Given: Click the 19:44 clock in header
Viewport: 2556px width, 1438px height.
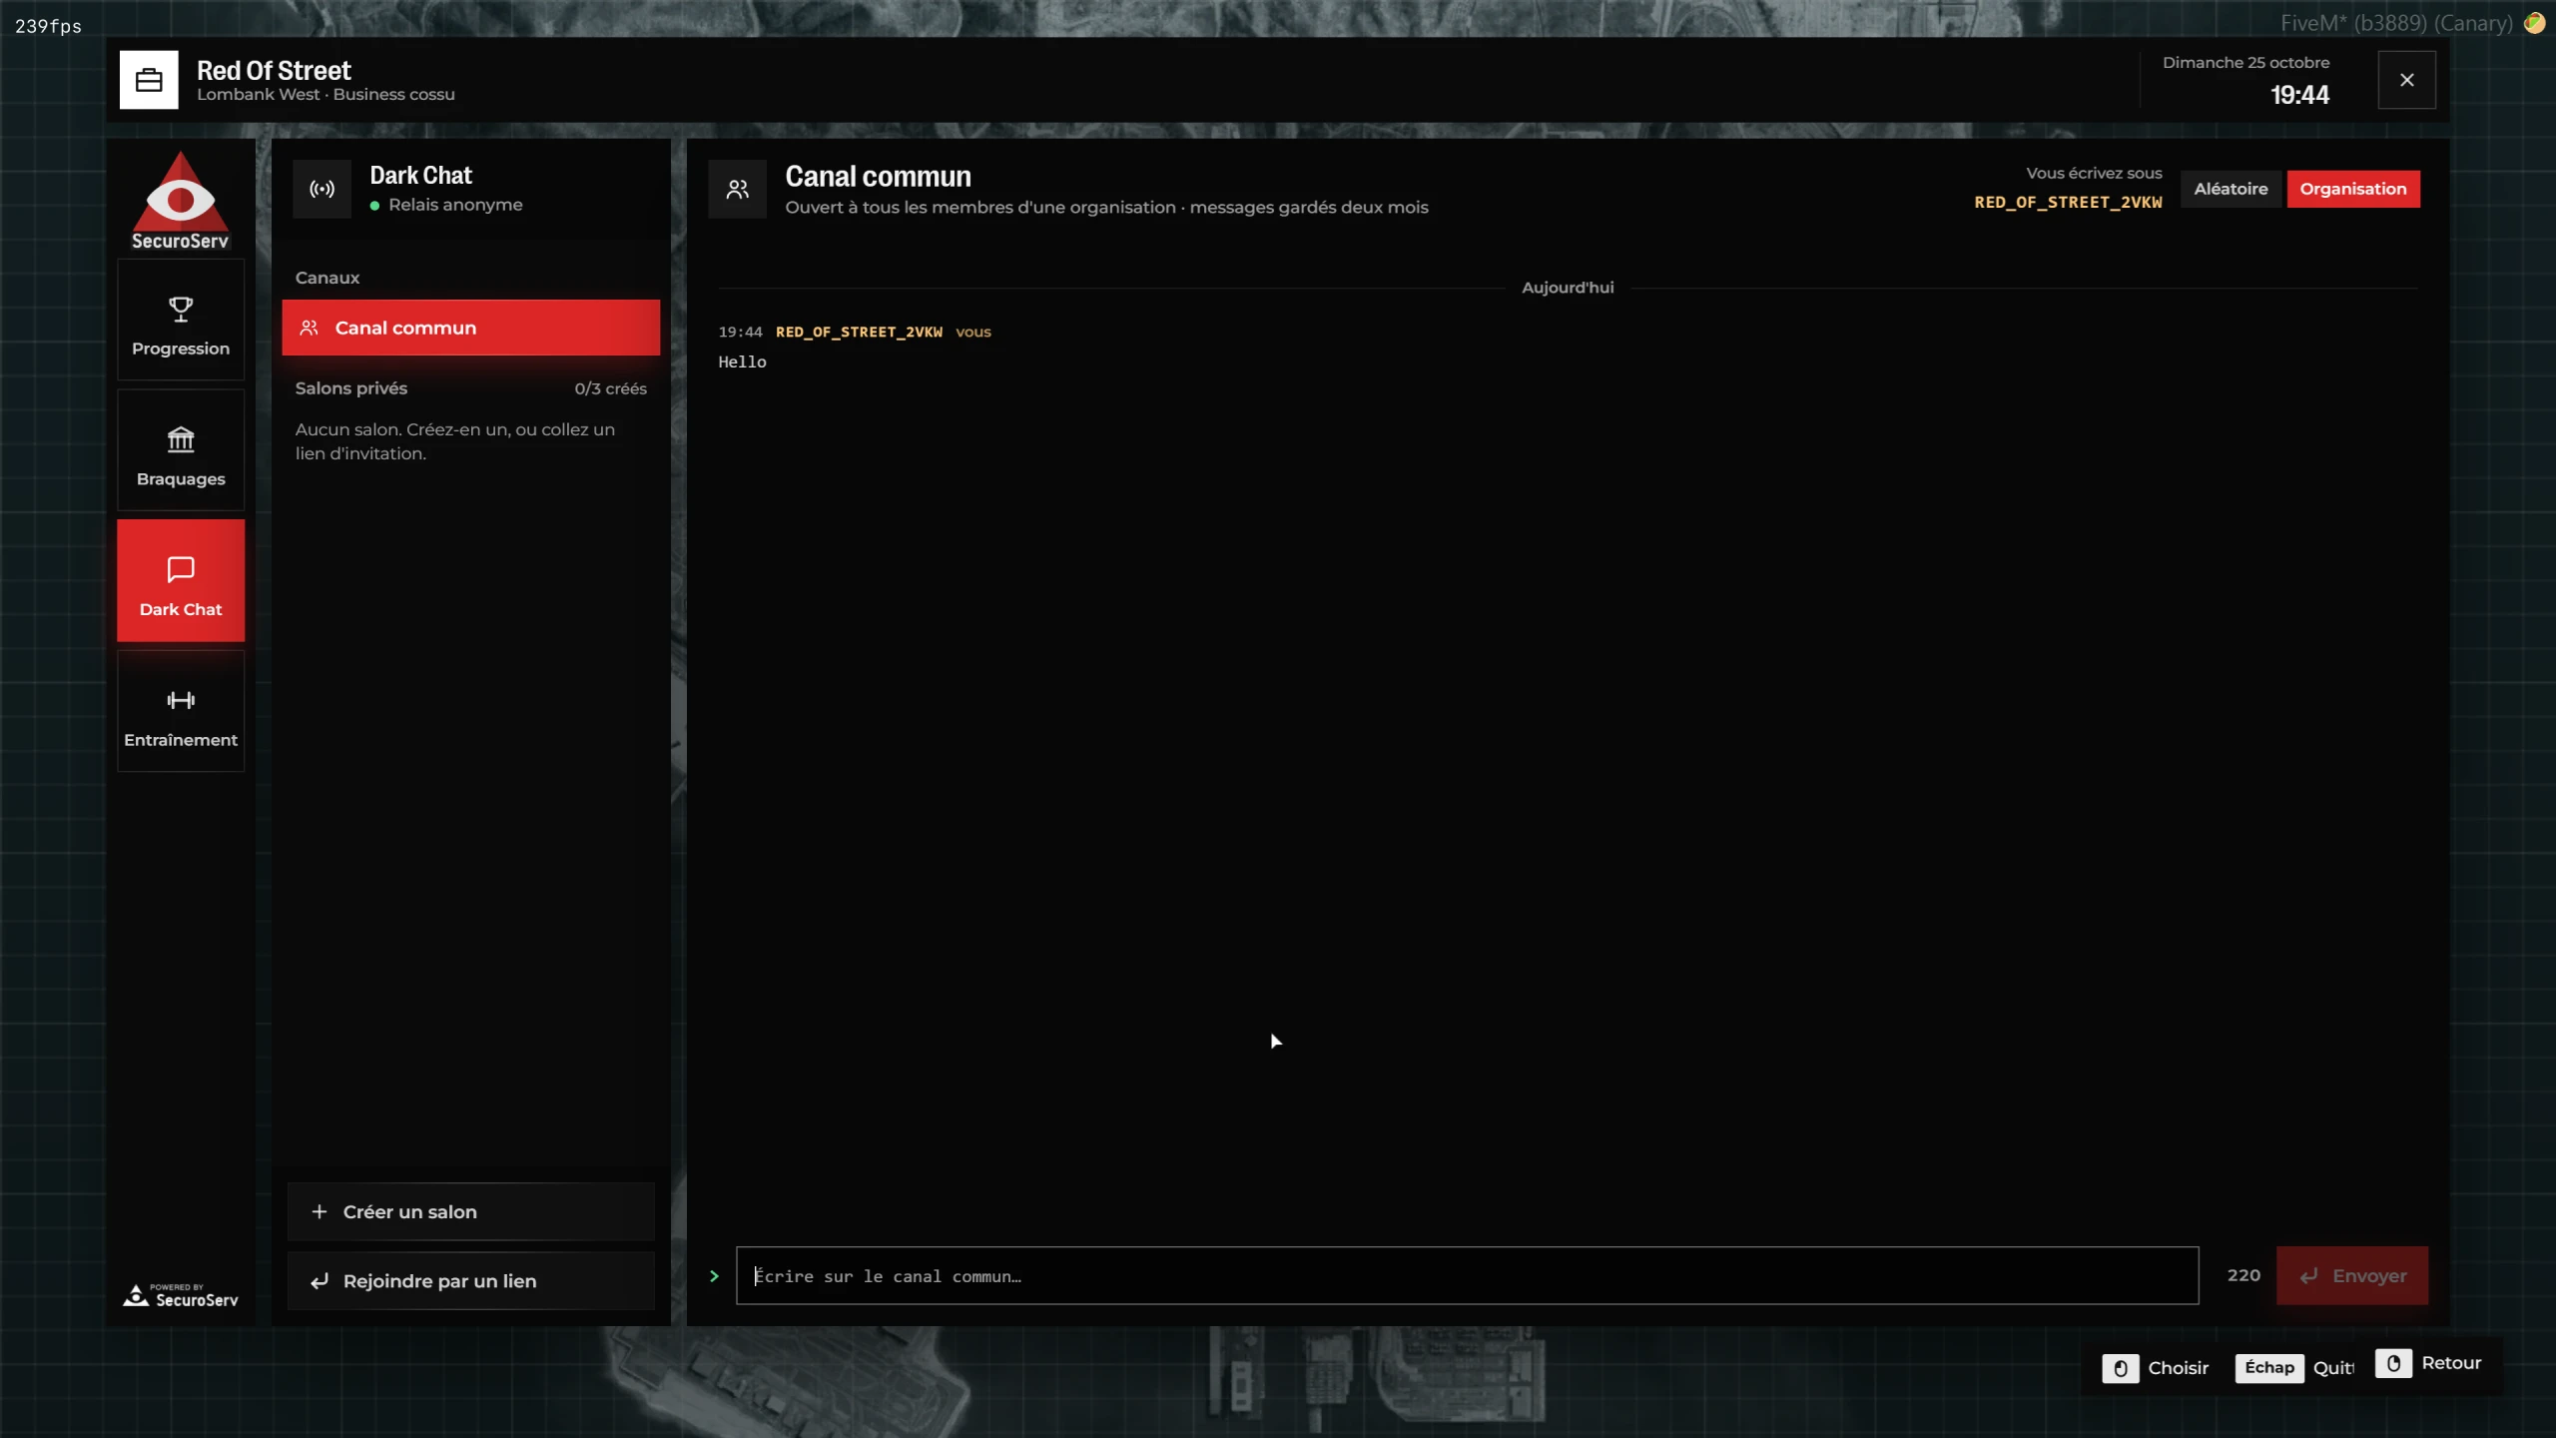Looking at the screenshot, I should click(2299, 95).
